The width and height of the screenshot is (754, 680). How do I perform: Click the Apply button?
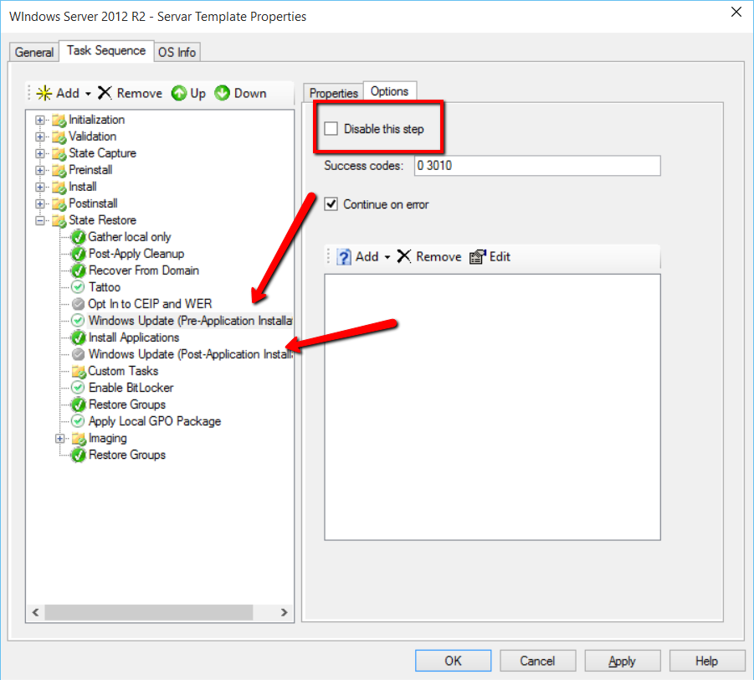(x=622, y=661)
